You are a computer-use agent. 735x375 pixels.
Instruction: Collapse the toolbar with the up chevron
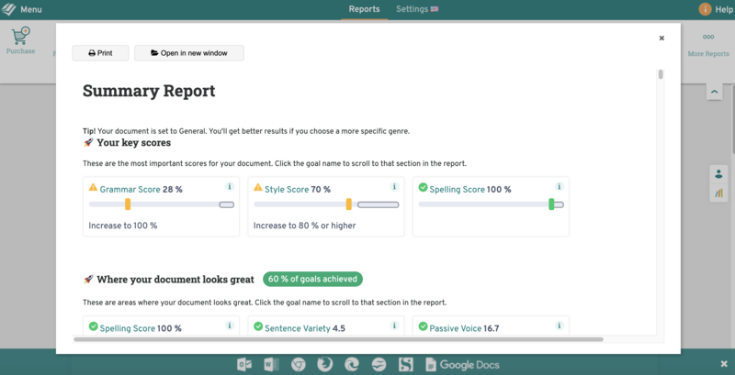click(714, 93)
